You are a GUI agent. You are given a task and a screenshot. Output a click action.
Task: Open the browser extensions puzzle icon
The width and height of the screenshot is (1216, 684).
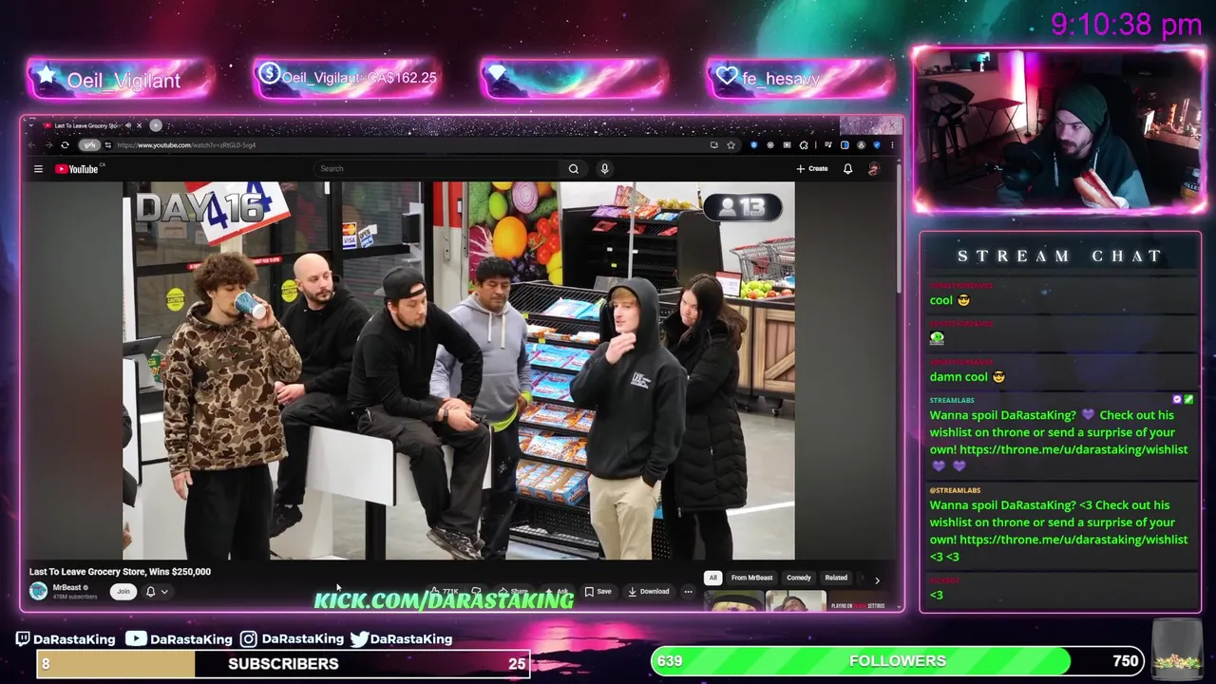pos(804,145)
